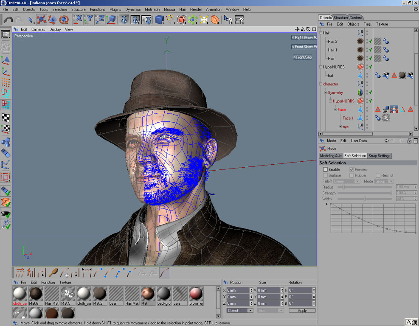Viewport: 419px width, 326px height.
Task: Click the Front.Grid viewport label
Action: 303,57
